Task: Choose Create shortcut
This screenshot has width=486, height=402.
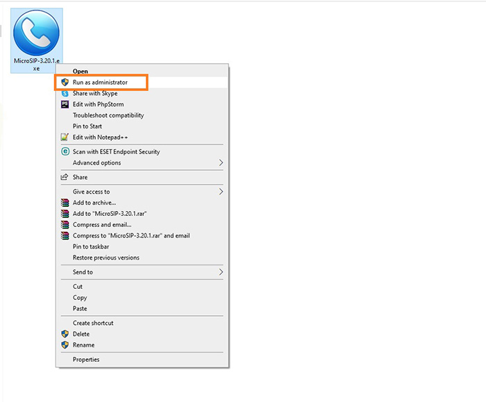Action: [x=93, y=323]
